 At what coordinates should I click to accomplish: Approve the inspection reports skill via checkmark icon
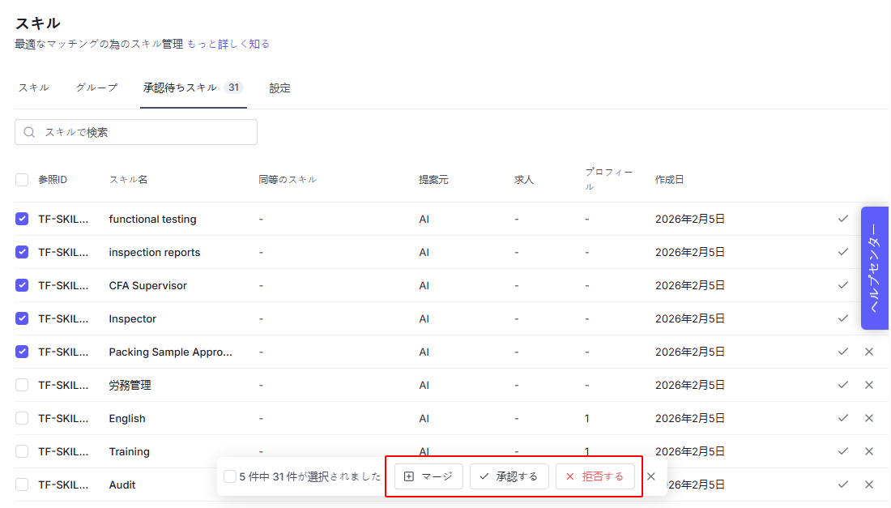click(x=843, y=252)
